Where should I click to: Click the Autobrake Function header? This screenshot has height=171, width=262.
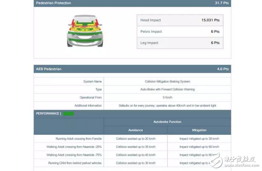pyautogui.click(x=167, y=122)
